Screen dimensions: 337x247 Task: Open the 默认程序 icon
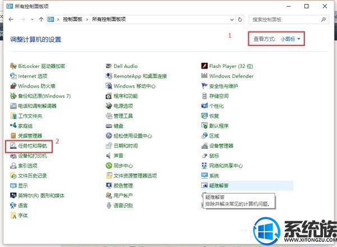coord(204,126)
